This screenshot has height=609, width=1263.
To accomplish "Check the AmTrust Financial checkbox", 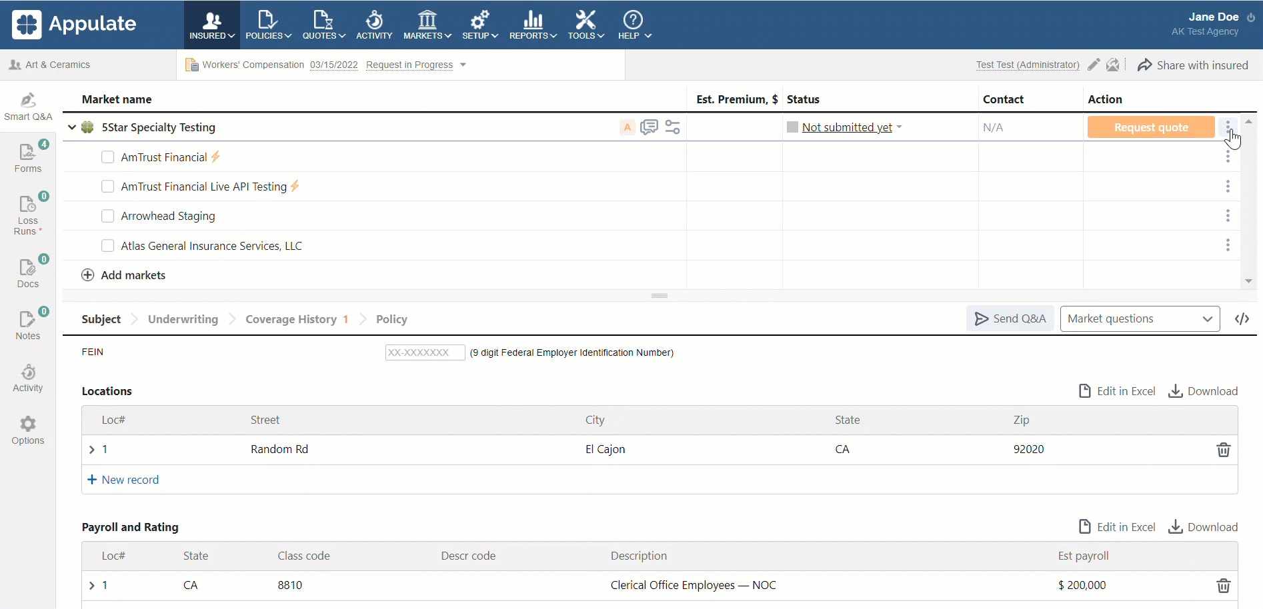I will coord(107,157).
